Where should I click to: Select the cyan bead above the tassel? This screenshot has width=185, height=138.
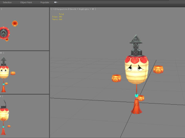pos(136,95)
